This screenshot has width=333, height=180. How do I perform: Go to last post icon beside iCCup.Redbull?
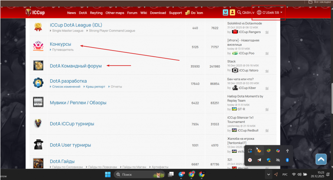[x=267, y=131]
